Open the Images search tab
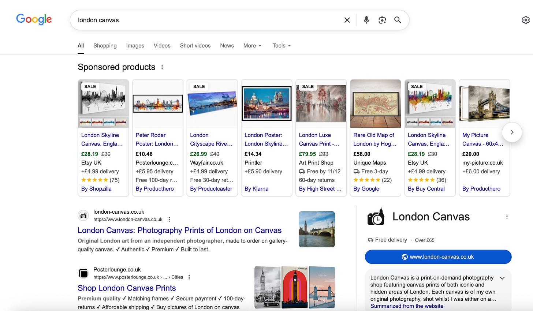533x311 pixels. tap(135, 45)
